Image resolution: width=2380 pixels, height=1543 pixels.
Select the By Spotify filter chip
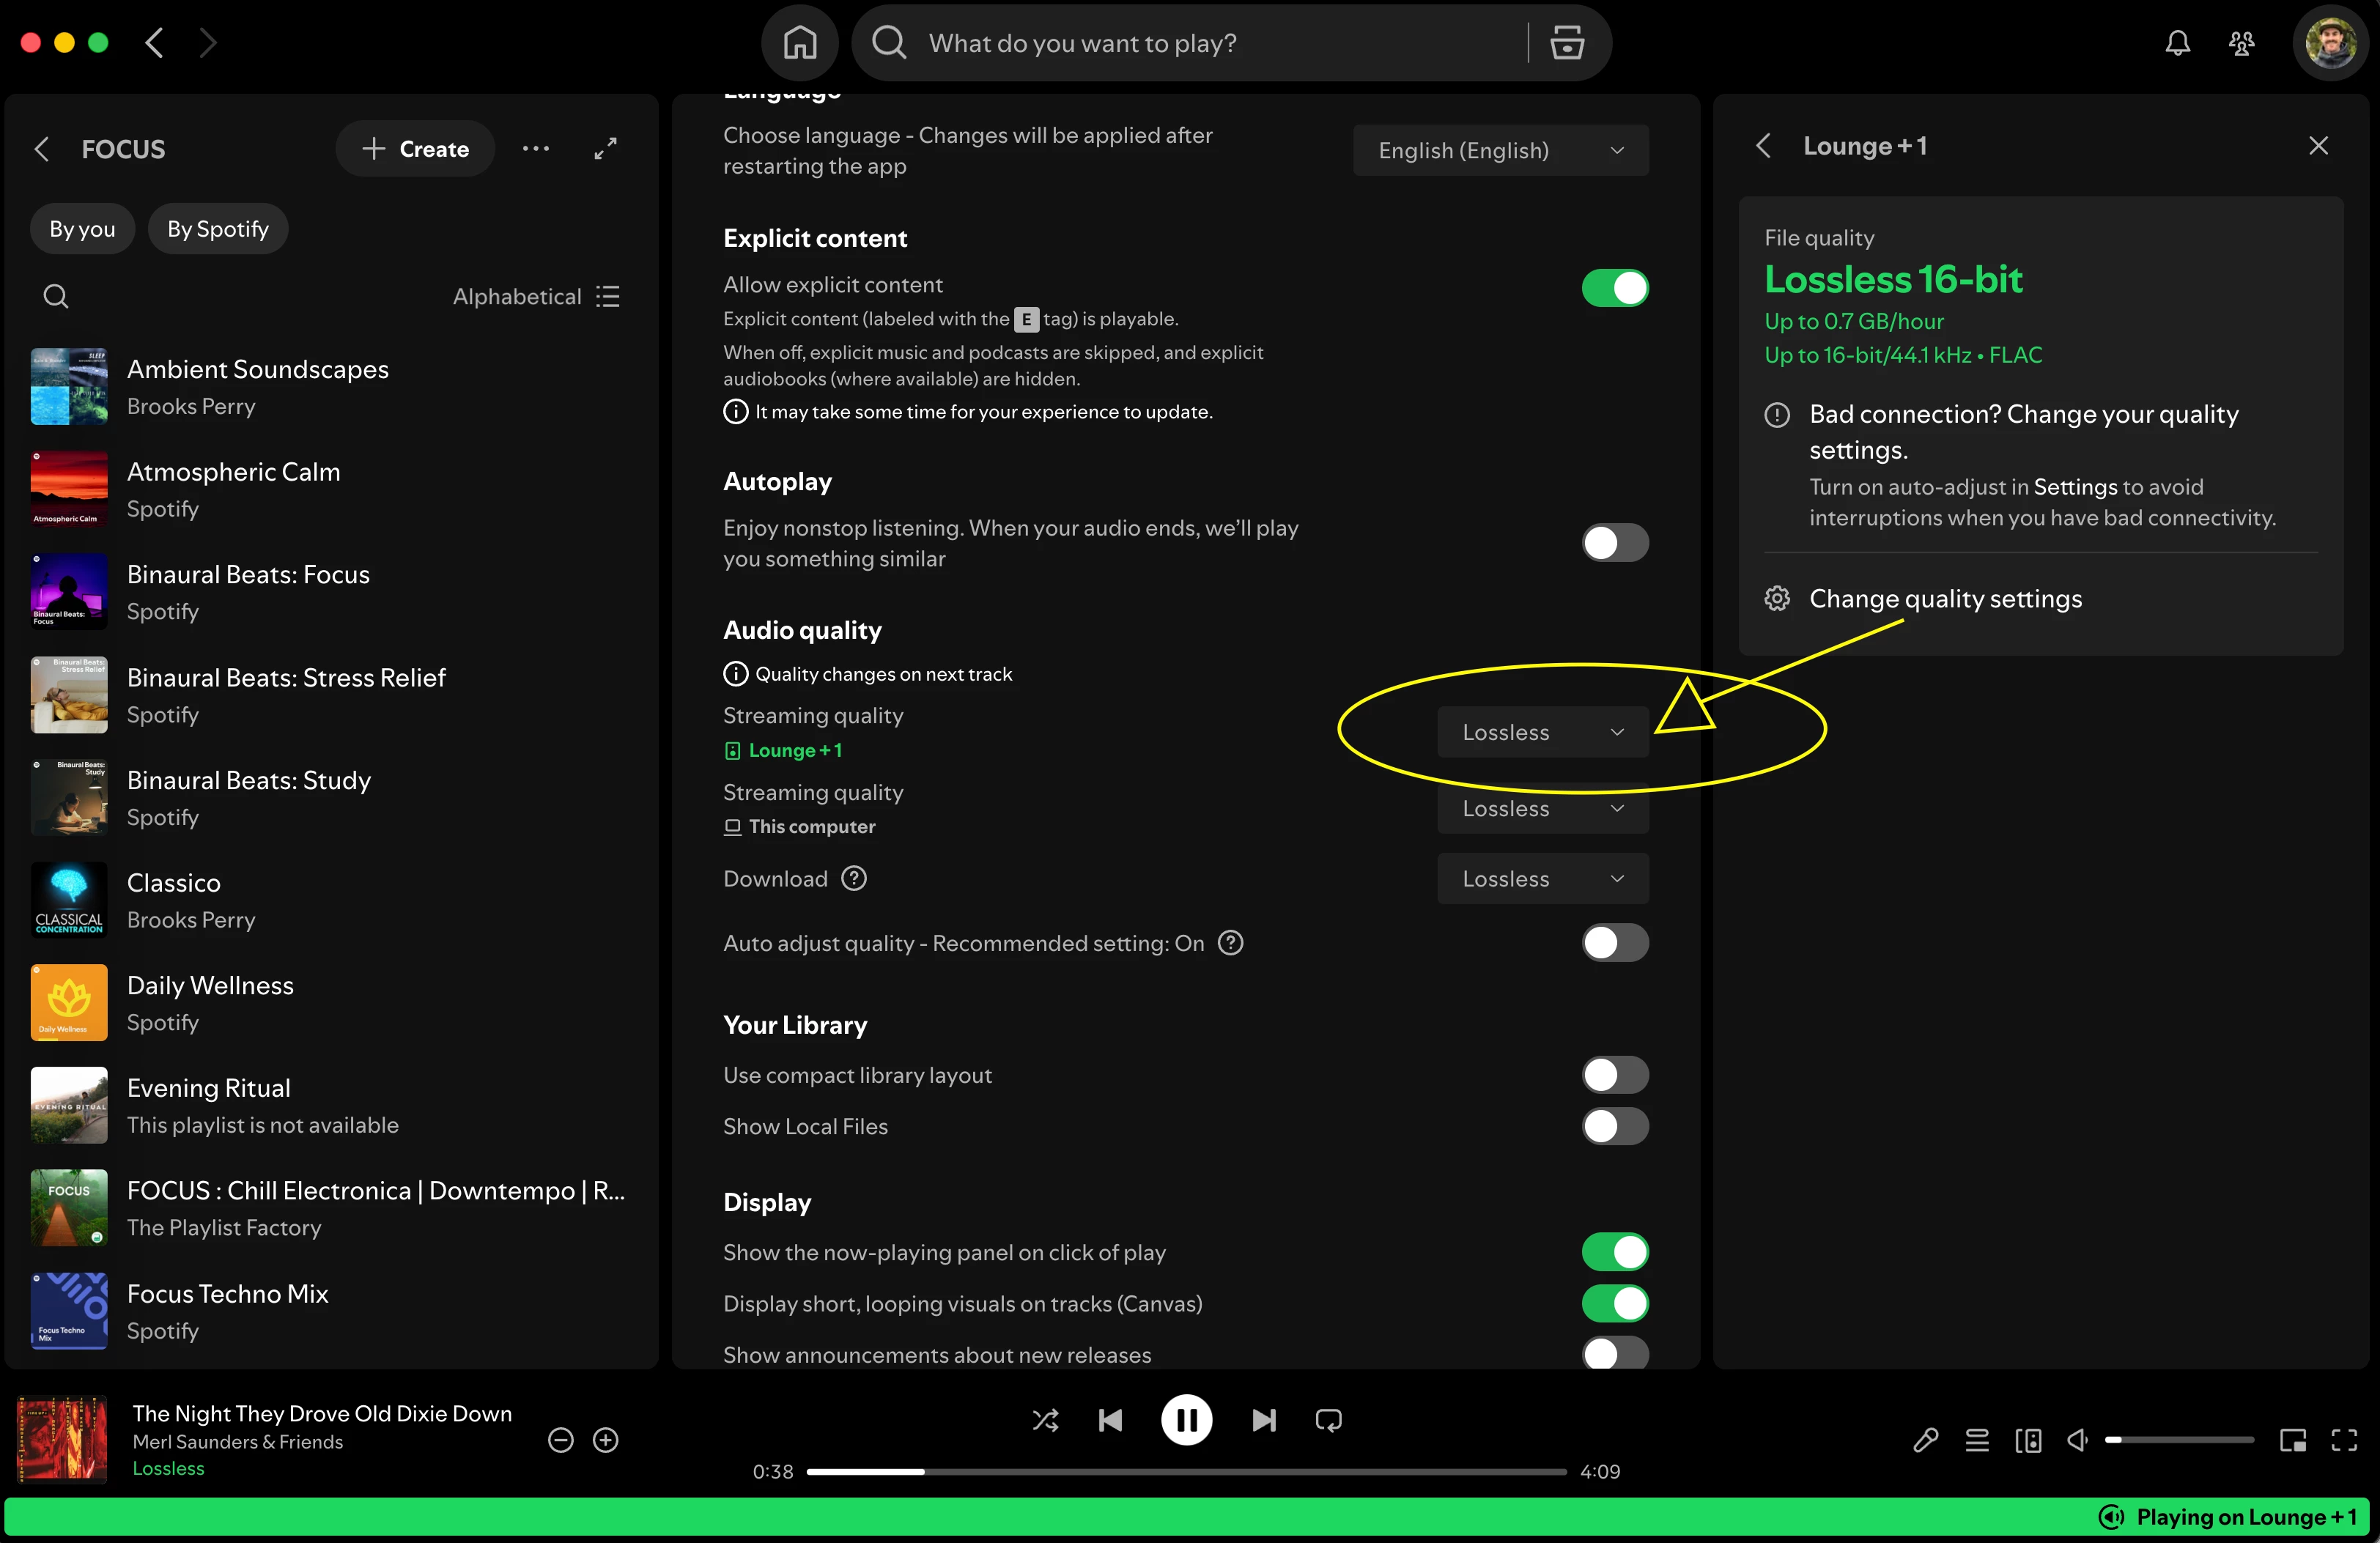pos(218,229)
